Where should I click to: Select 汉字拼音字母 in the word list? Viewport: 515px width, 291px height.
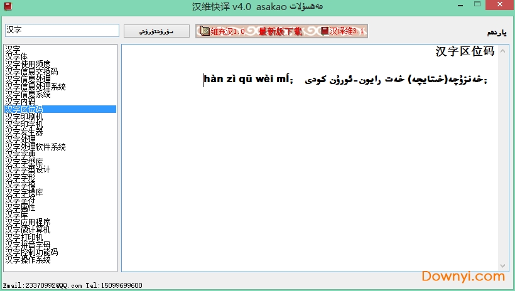(28, 245)
